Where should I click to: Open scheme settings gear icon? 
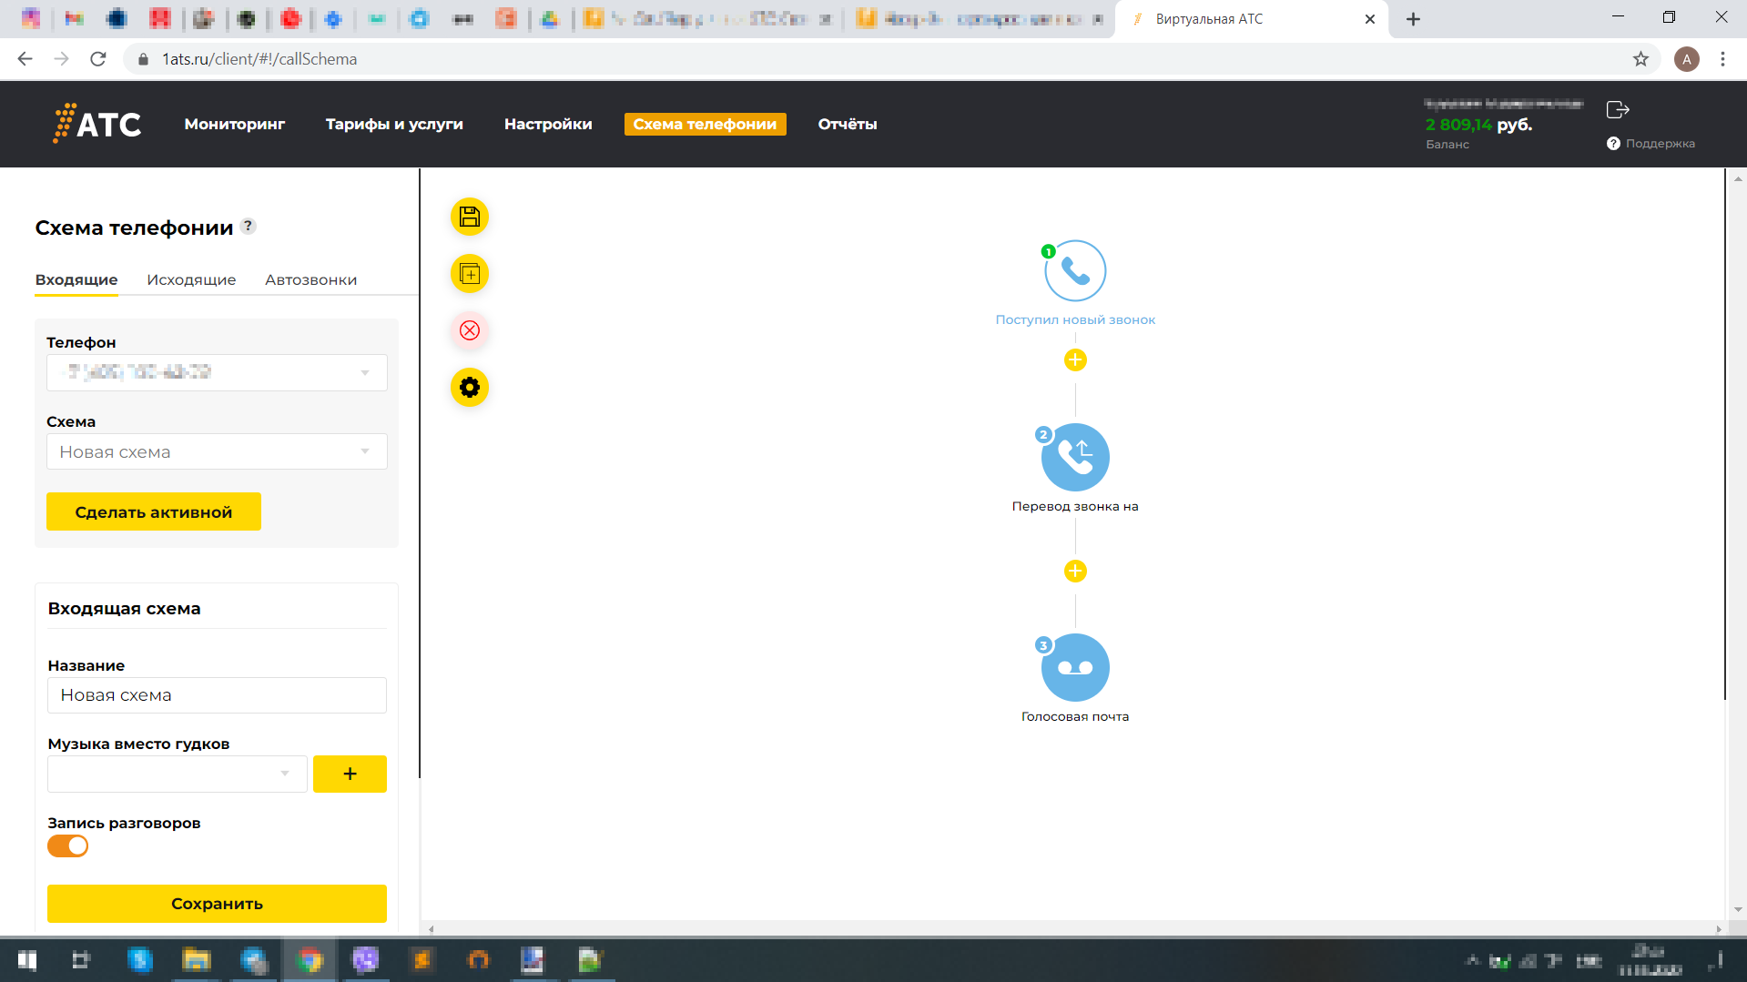coord(470,388)
